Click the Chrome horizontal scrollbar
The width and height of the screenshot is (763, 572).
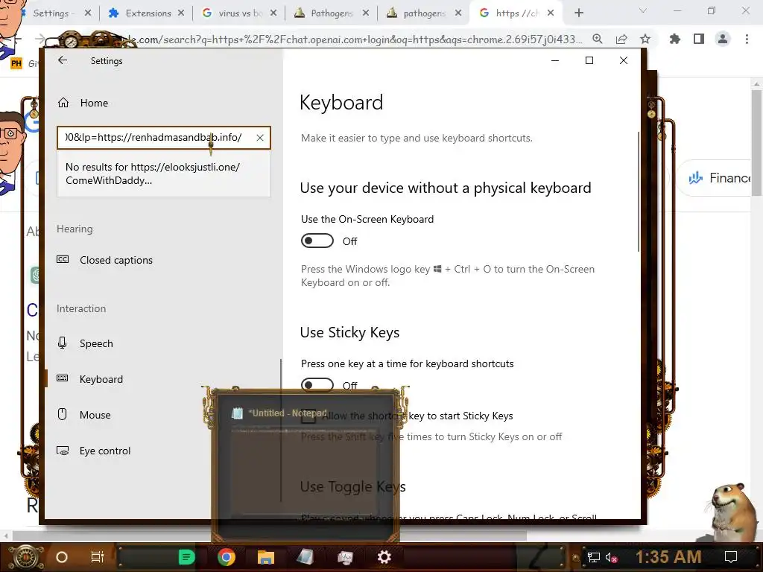pos(270,536)
